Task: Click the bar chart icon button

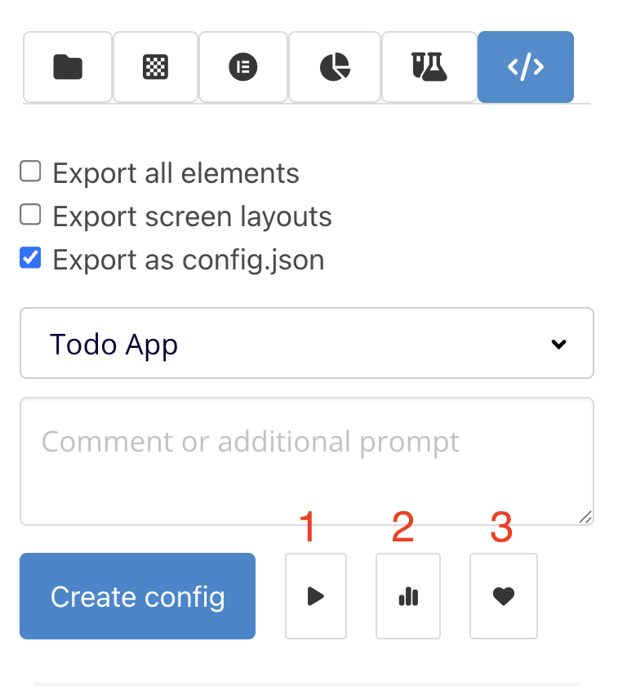Action: click(x=408, y=596)
